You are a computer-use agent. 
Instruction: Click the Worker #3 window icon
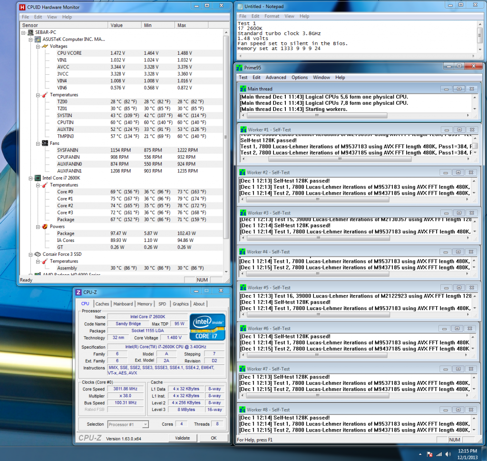243,213
